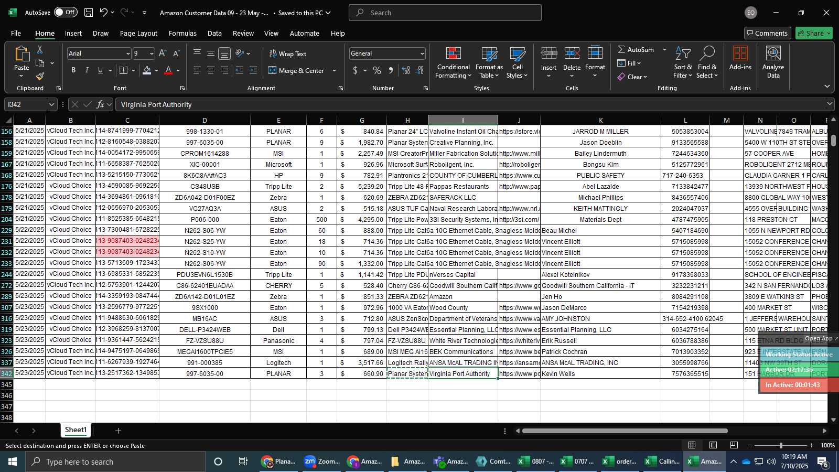Toggle Middle Align button

click(x=211, y=53)
